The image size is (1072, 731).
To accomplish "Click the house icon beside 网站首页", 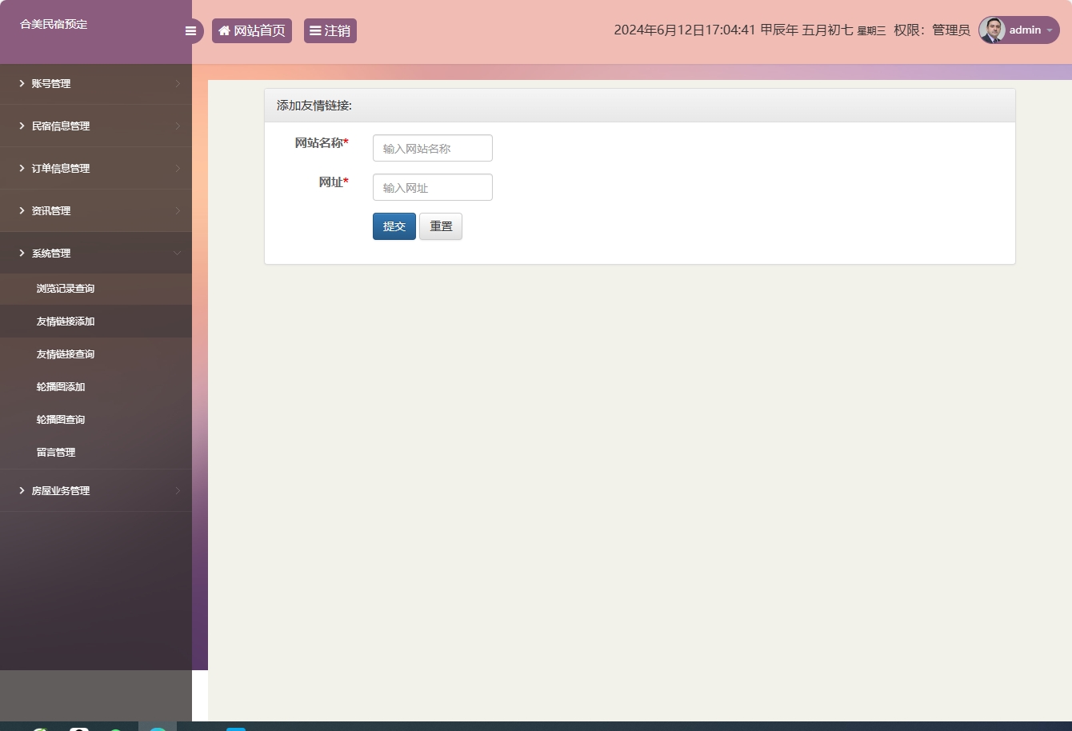I will (x=224, y=30).
